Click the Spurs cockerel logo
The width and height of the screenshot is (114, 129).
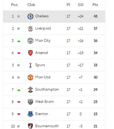(30, 65)
